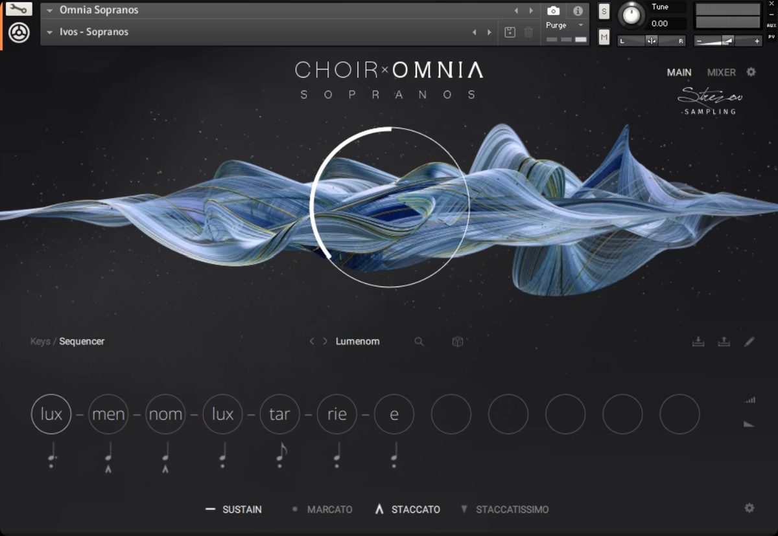778x536 pixels.
Task: Click the volume minus button
Action: [x=699, y=40]
